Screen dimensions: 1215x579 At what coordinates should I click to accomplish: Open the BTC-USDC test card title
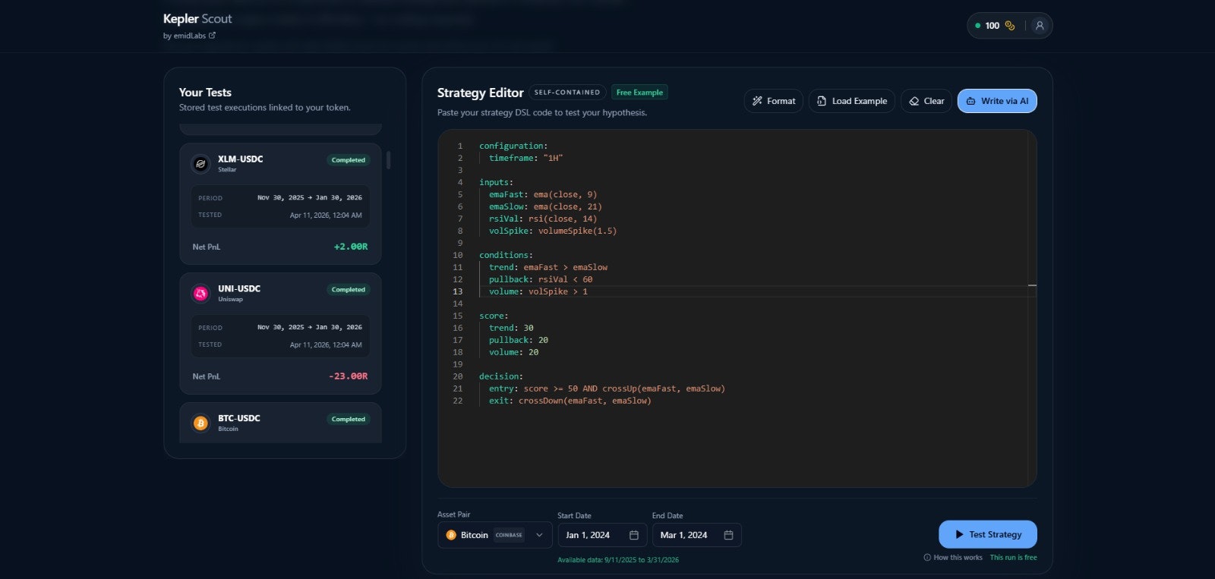[239, 418]
